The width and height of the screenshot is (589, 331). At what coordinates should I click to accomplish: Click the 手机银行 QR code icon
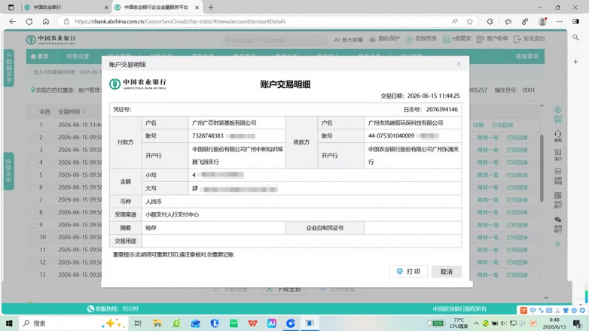(x=558, y=200)
